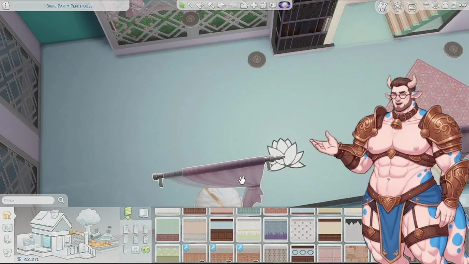The width and height of the screenshot is (469, 264).
Task: Select the Objects by Room category tab
Action: coord(7,228)
